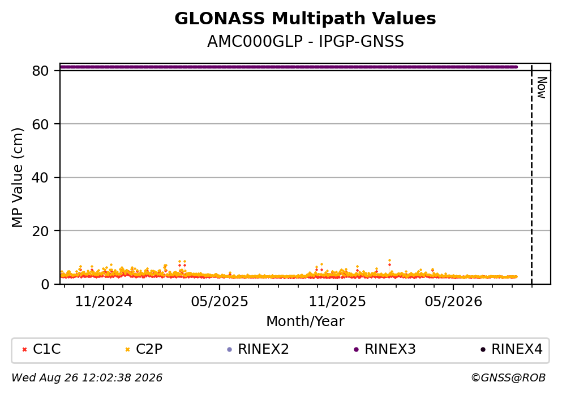
Task: Click the Month/Year axis label
Action: (x=305, y=322)
